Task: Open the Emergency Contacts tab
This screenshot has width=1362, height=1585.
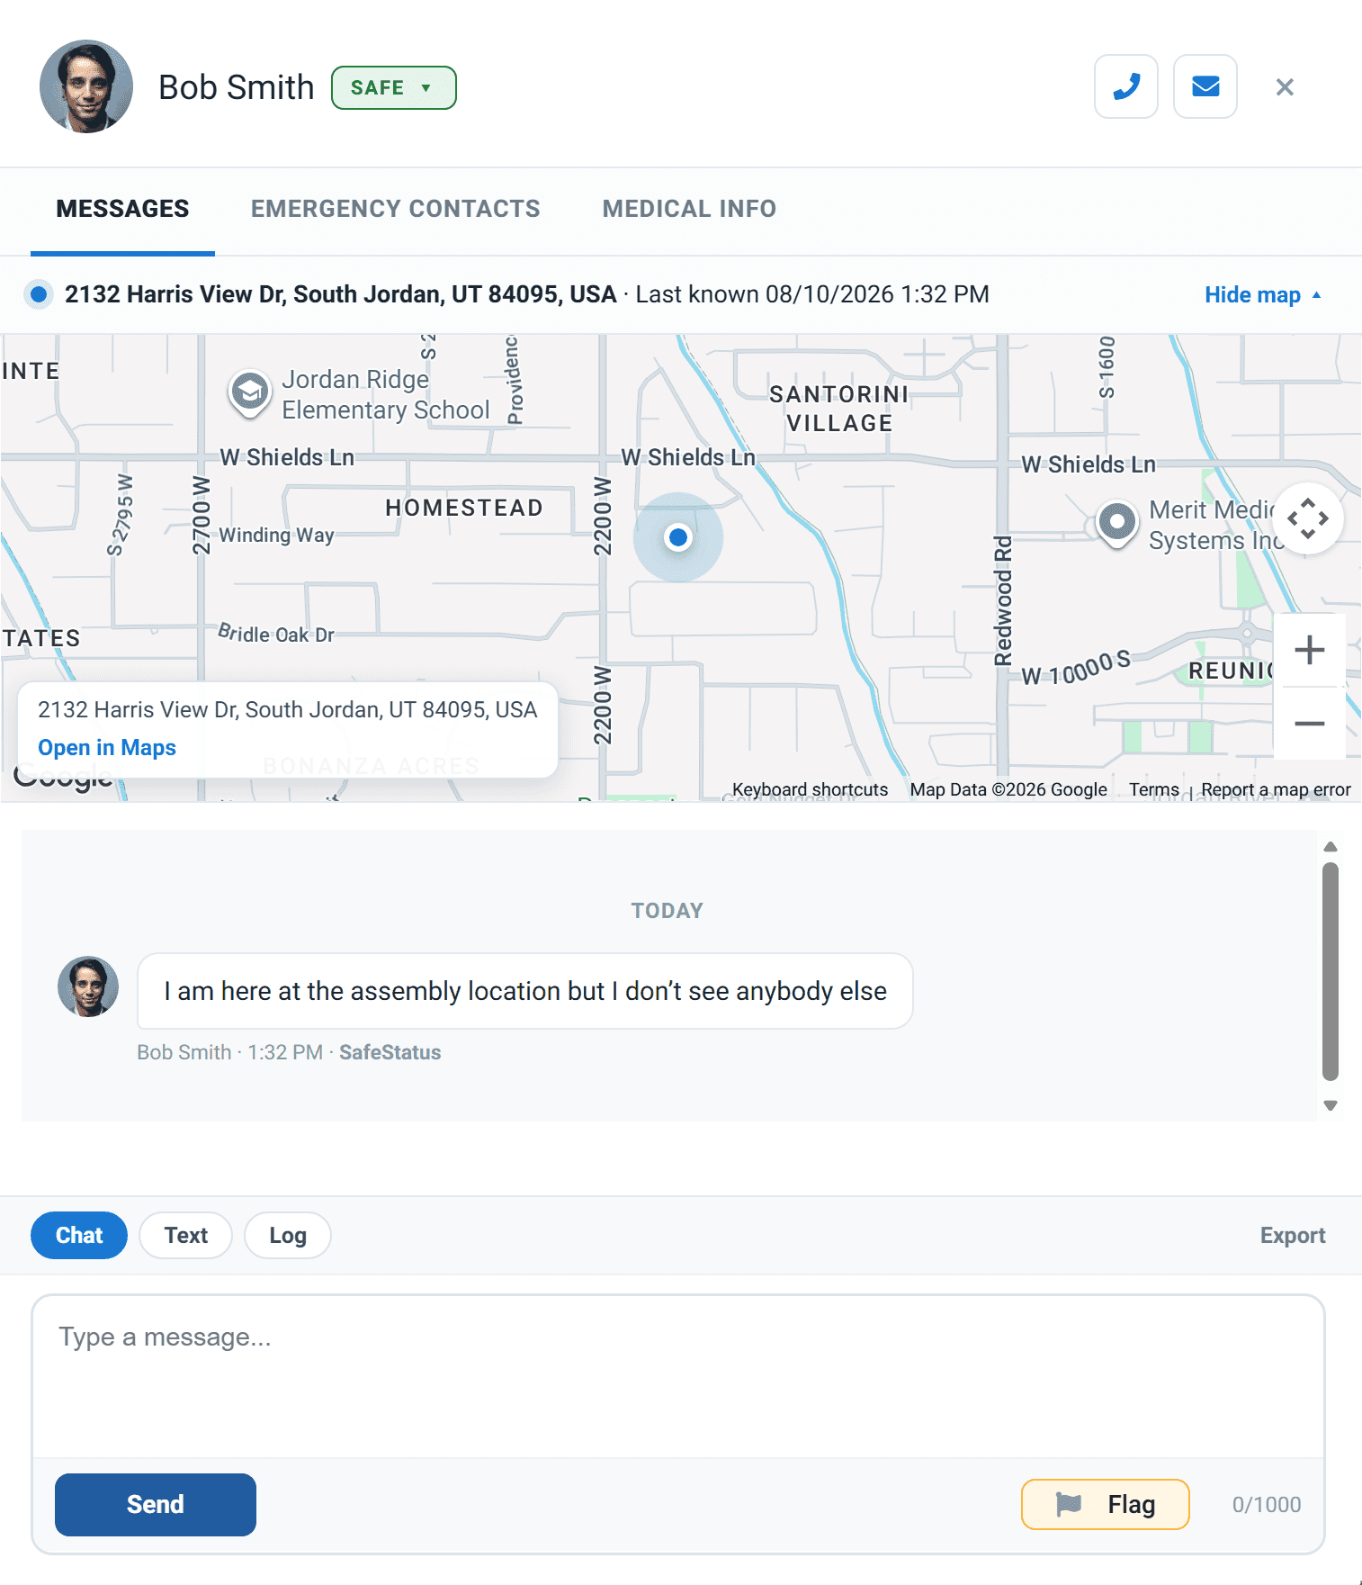Action: pos(395,209)
